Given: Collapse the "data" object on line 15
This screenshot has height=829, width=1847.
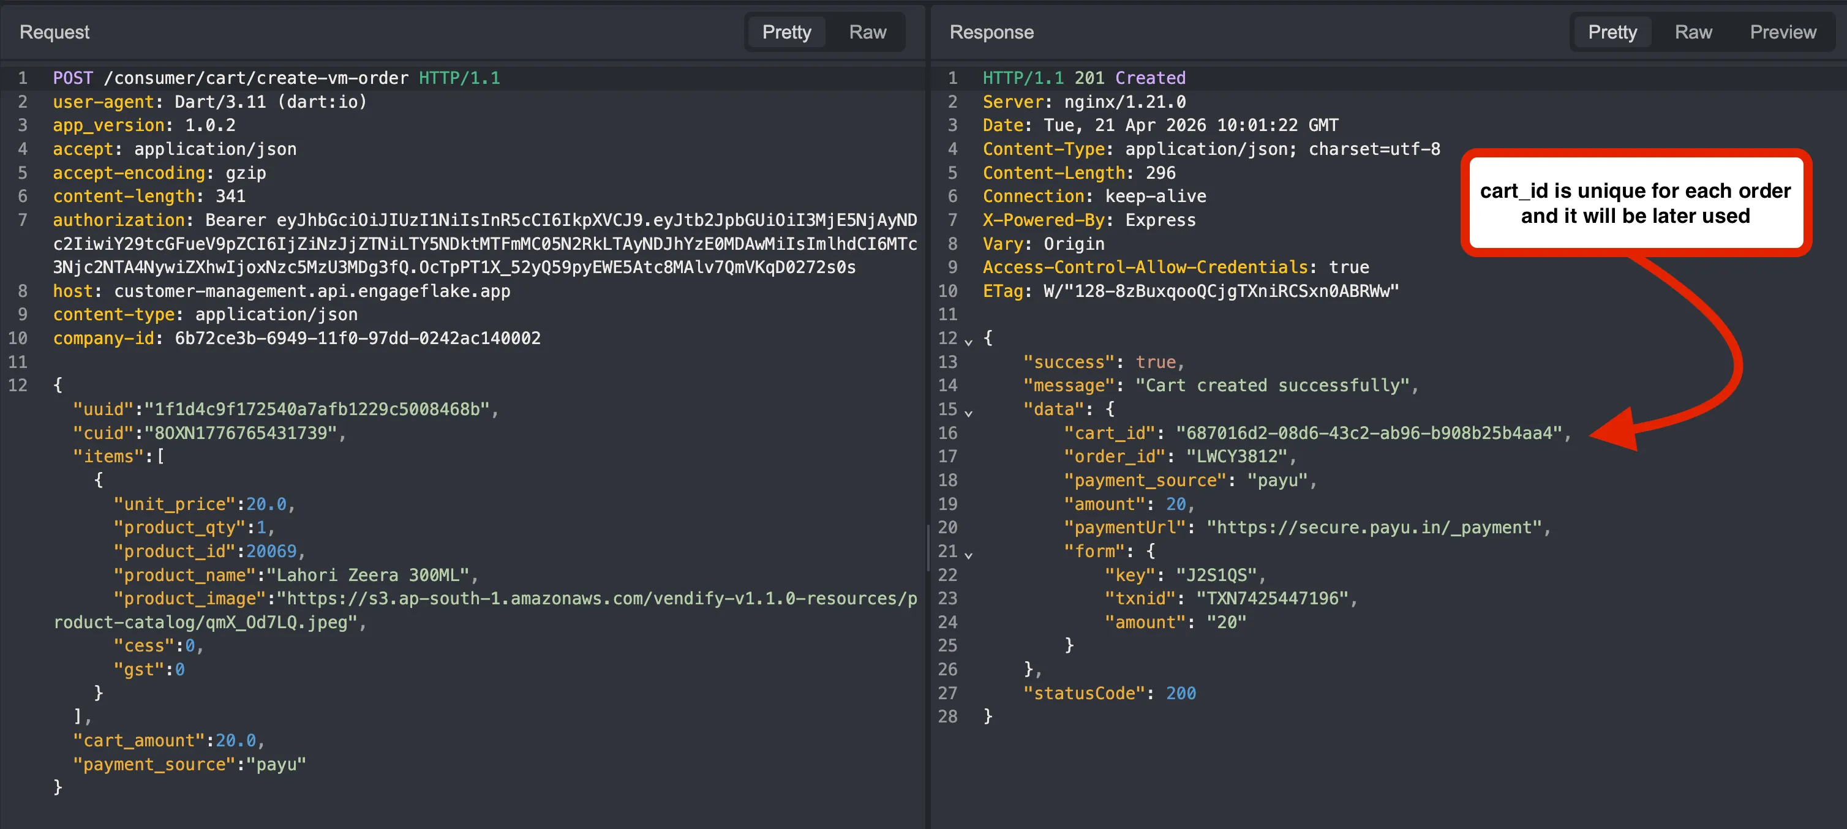Looking at the screenshot, I should pos(968,412).
